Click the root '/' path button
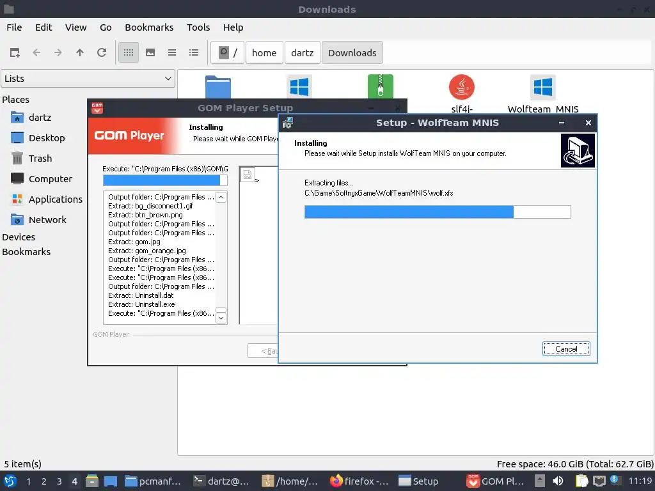The image size is (655, 491). 227,52
